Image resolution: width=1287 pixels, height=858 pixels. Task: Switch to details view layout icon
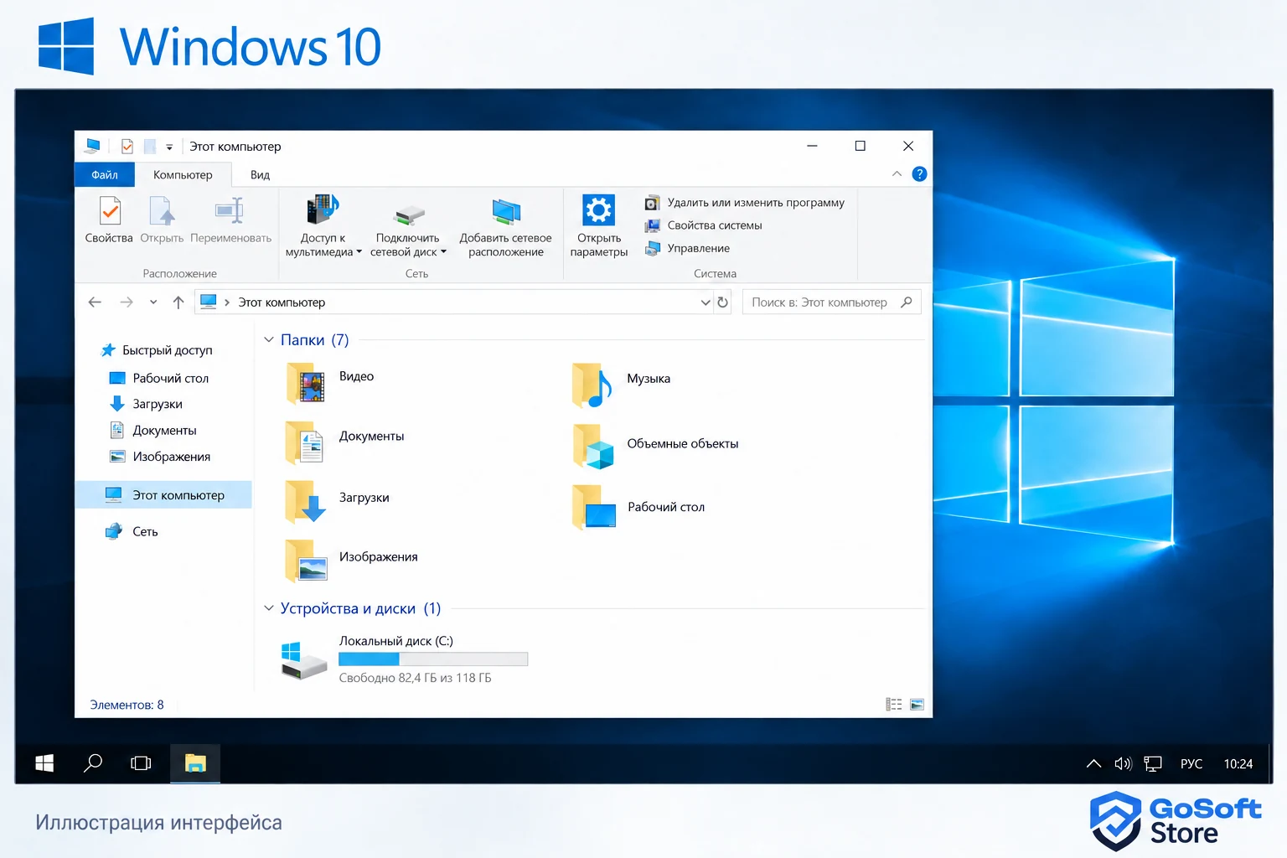point(894,705)
